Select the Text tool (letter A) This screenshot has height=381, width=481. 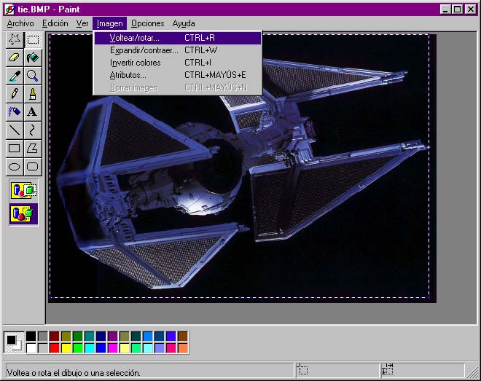[x=33, y=112]
